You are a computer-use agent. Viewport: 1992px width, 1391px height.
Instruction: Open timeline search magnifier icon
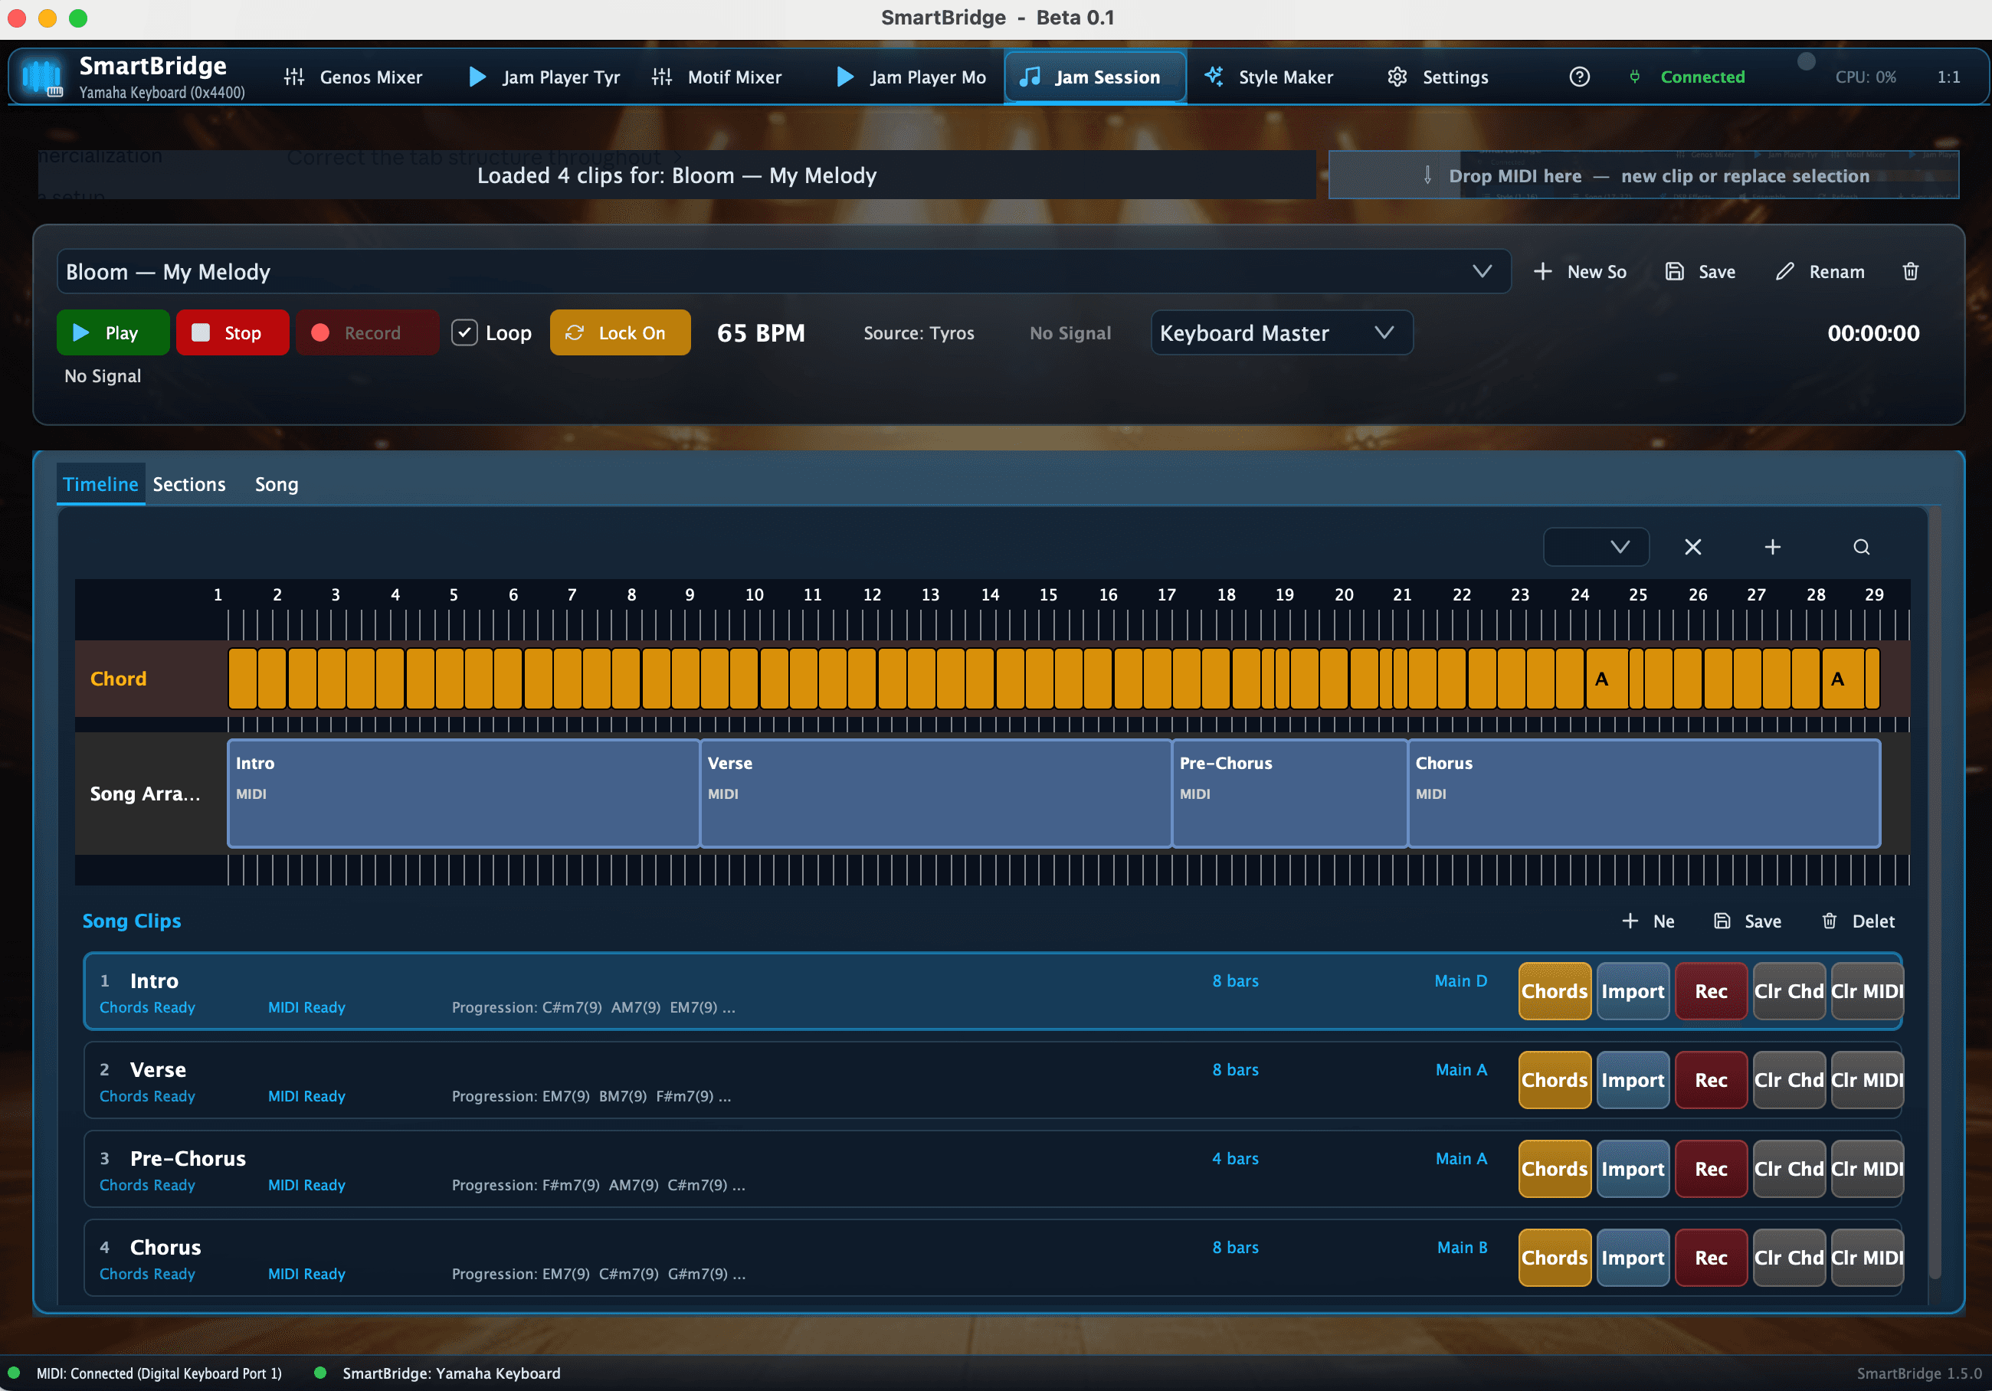[x=1861, y=546]
